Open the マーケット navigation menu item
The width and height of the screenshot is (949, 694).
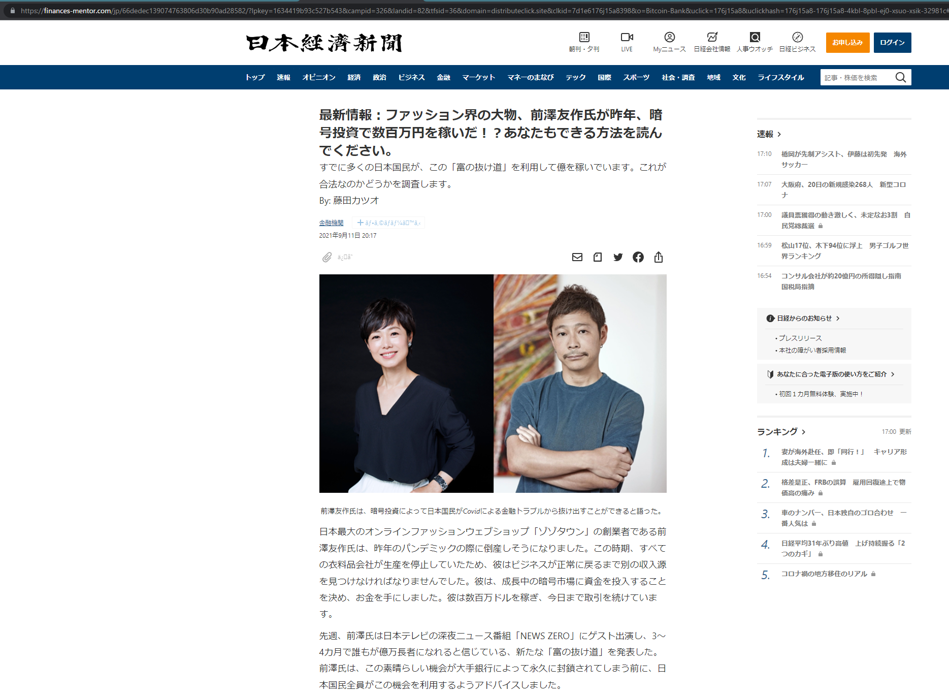coord(478,77)
